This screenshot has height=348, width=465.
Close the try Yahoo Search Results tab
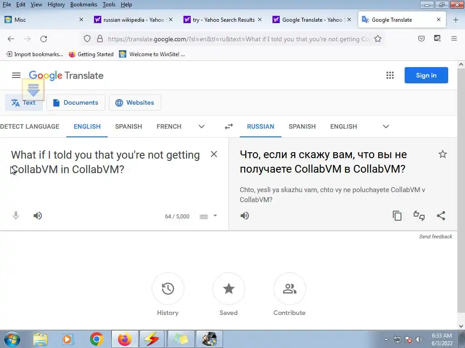click(260, 19)
